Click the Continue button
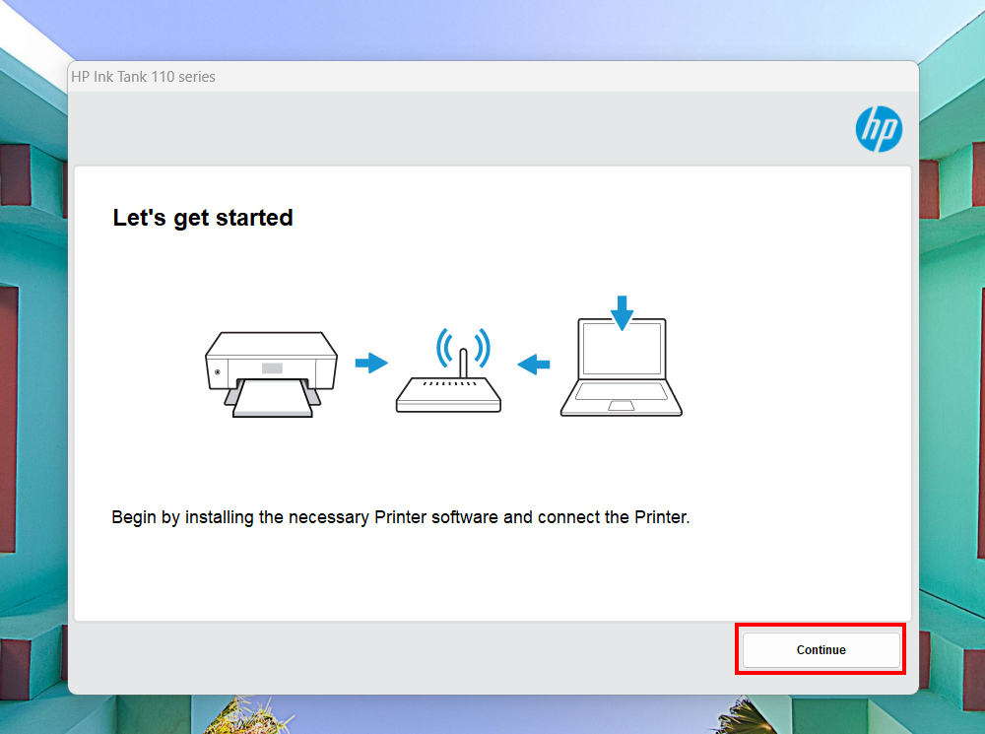Screen dimensions: 985x734 (x=821, y=650)
